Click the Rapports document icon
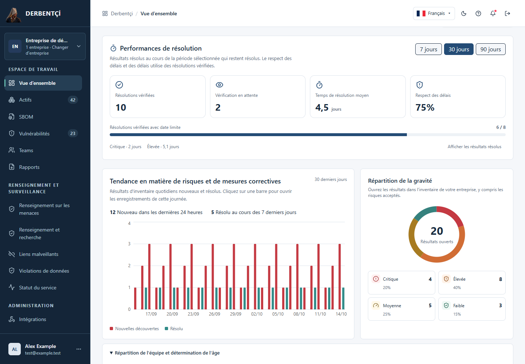The image size is (525, 364). pos(12,167)
